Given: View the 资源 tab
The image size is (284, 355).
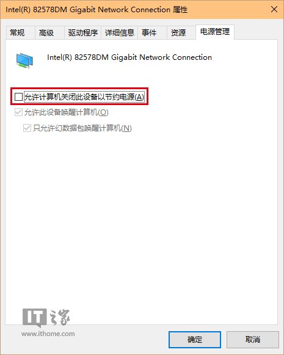Looking at the screenshot, I should [178, 33].
